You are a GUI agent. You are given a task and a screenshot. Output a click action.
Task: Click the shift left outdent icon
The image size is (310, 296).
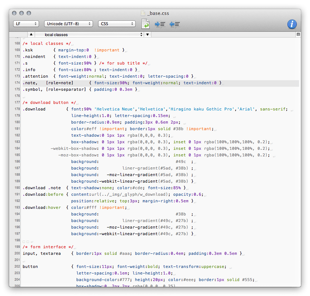pos(175,24)
